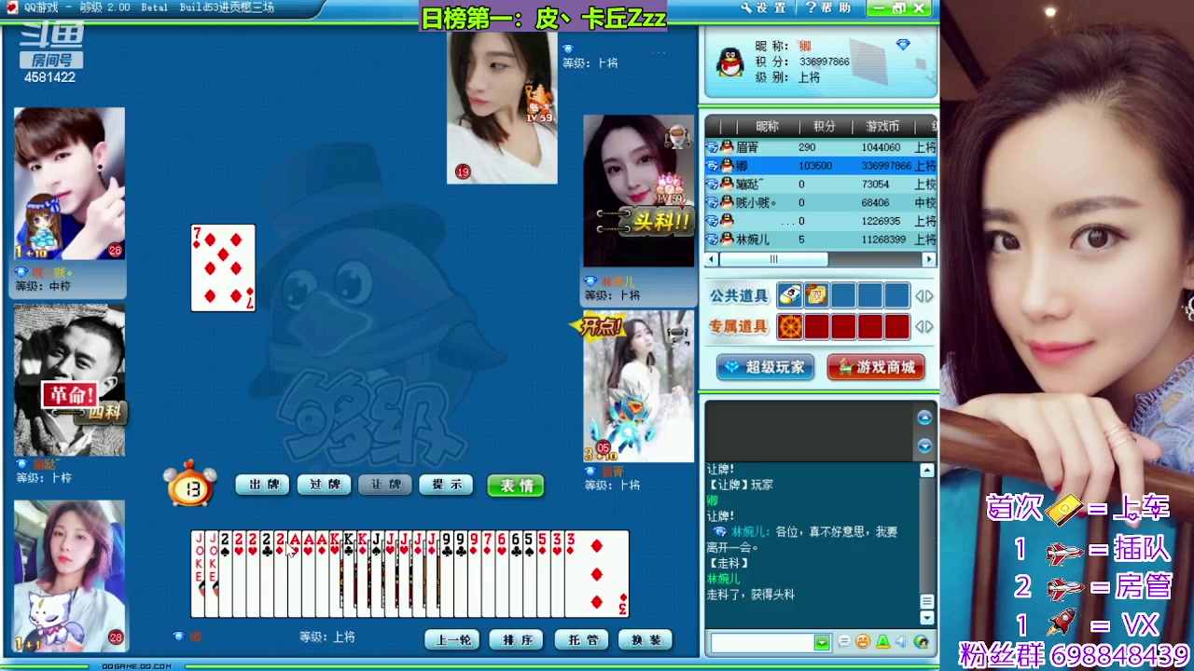The height and width of the screenshot is (671, 1194).
Task: Click the 专属道具 page arrows
Action: [923, 326]
